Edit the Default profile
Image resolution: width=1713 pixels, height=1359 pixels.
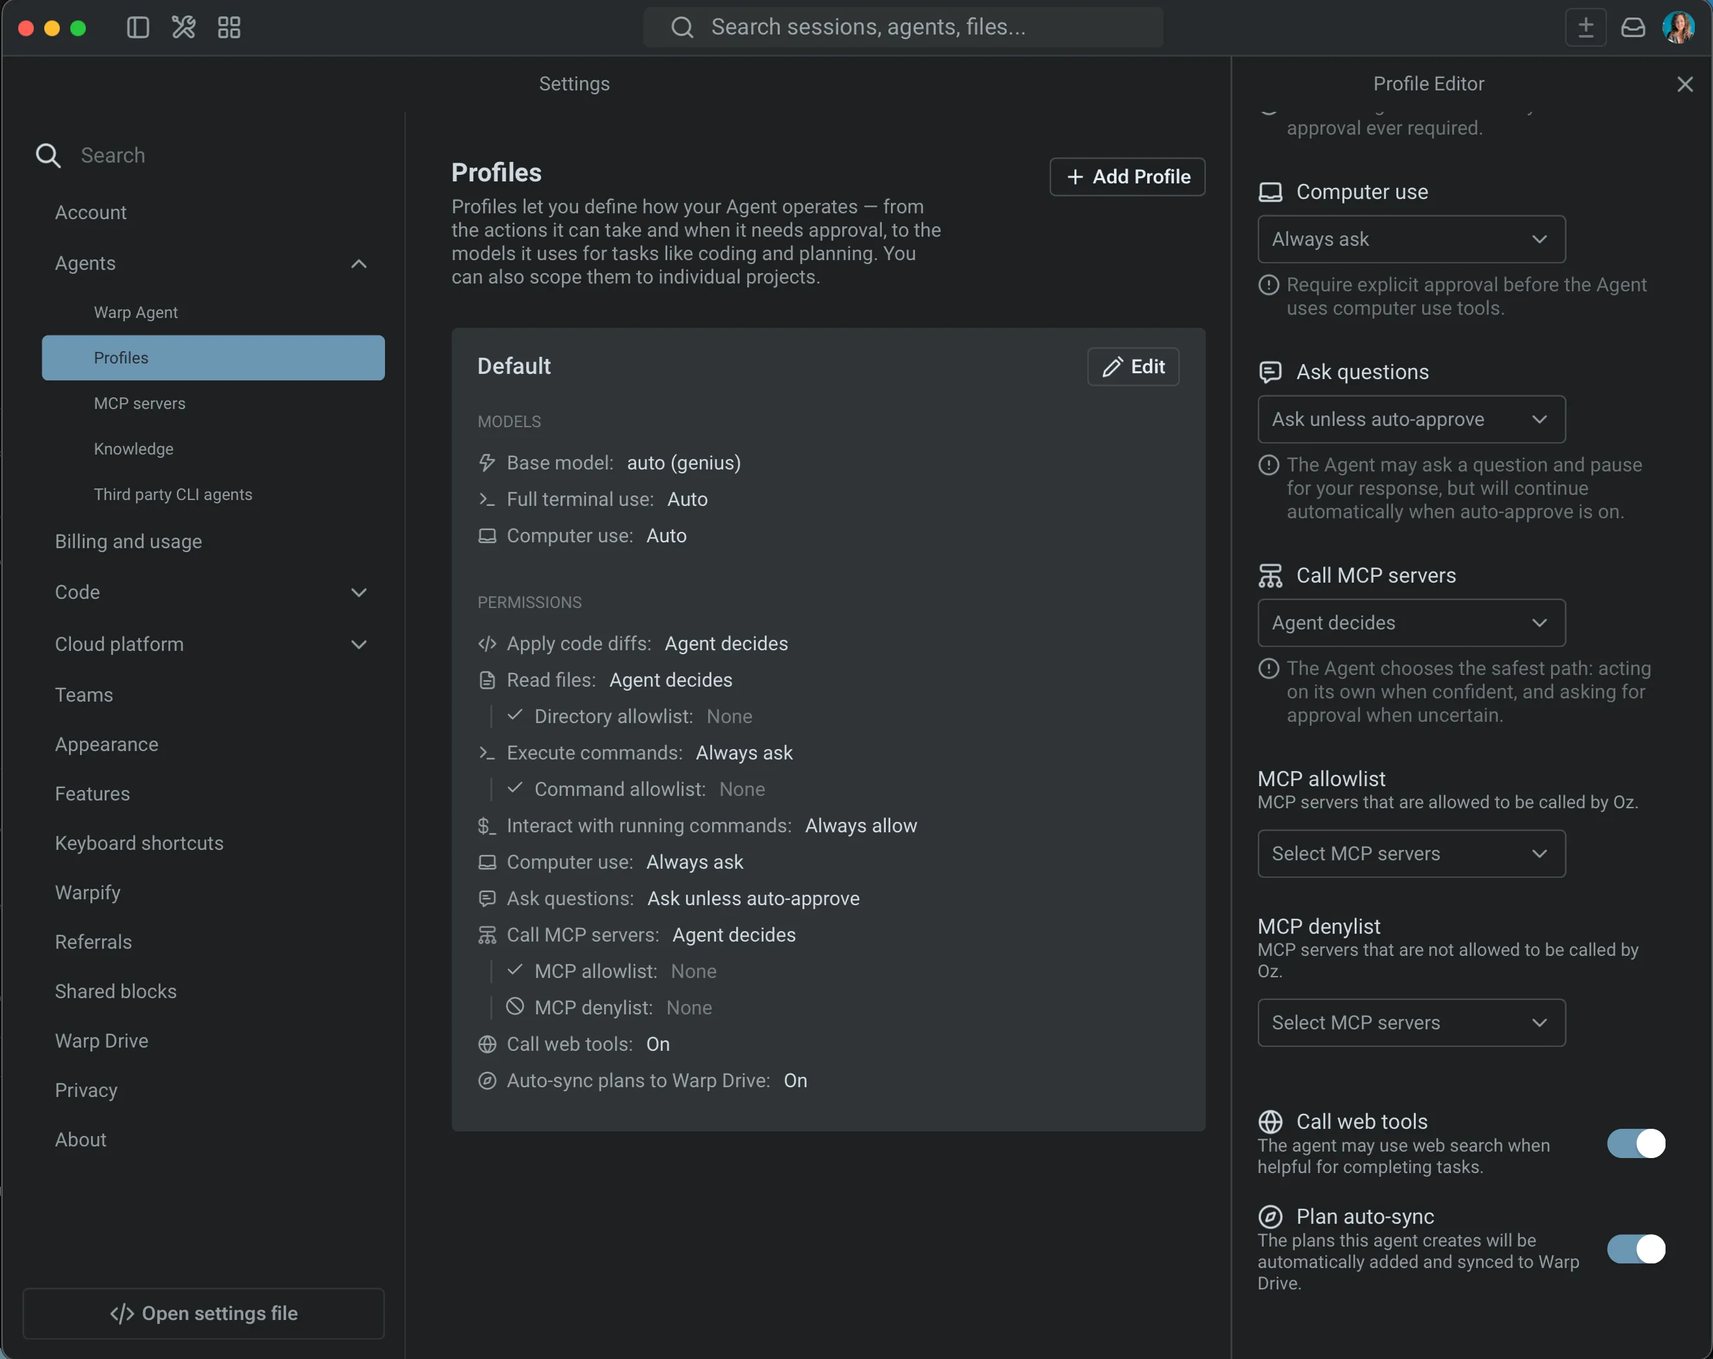pos(1133,367)
